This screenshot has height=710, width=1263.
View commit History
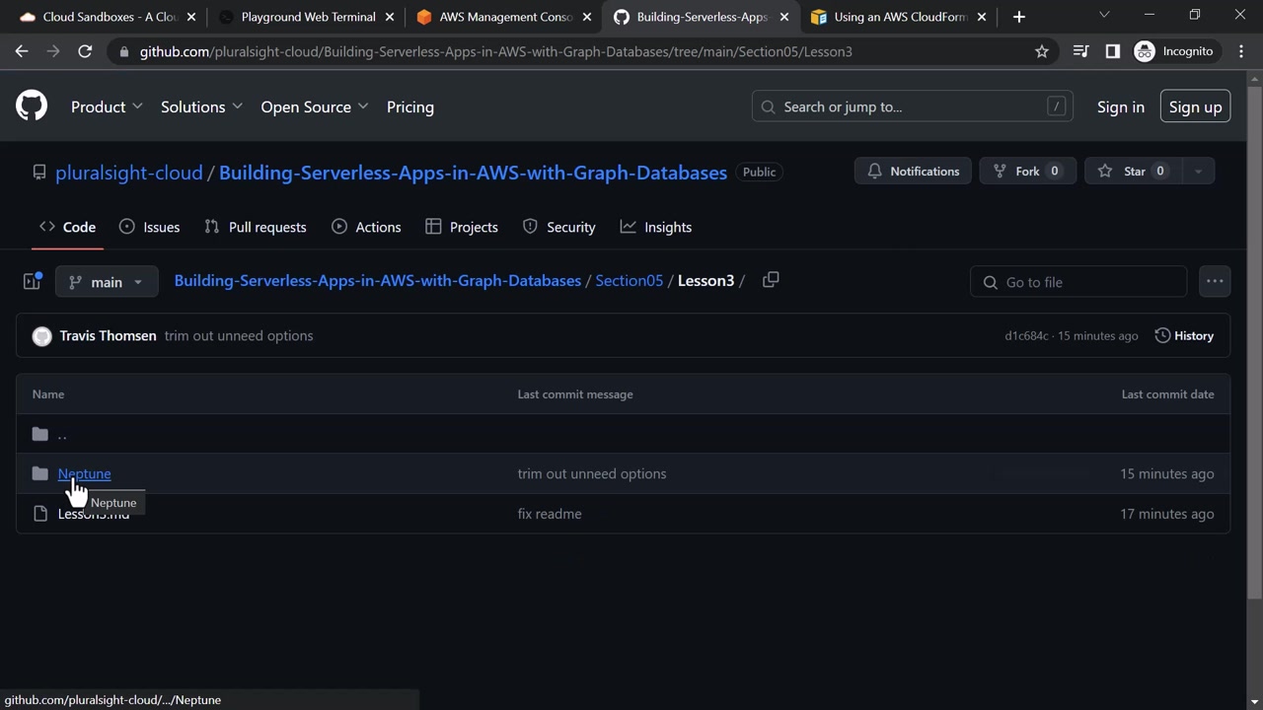[1184, 335]
